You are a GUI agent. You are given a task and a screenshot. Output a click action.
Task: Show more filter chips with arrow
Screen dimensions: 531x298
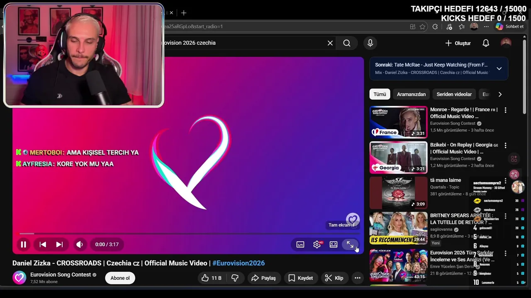[x=500, y=94]
